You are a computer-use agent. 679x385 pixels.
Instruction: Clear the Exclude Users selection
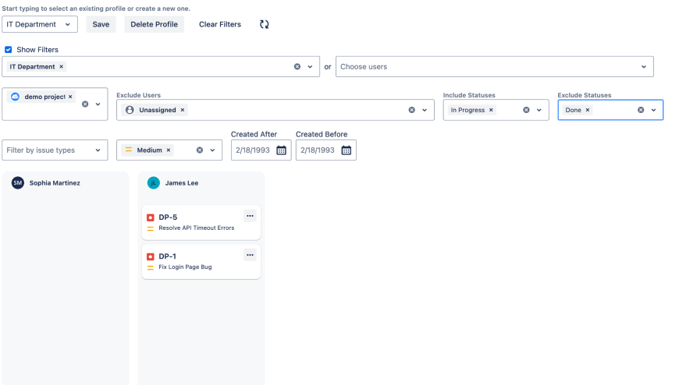[x=412, y=110]
